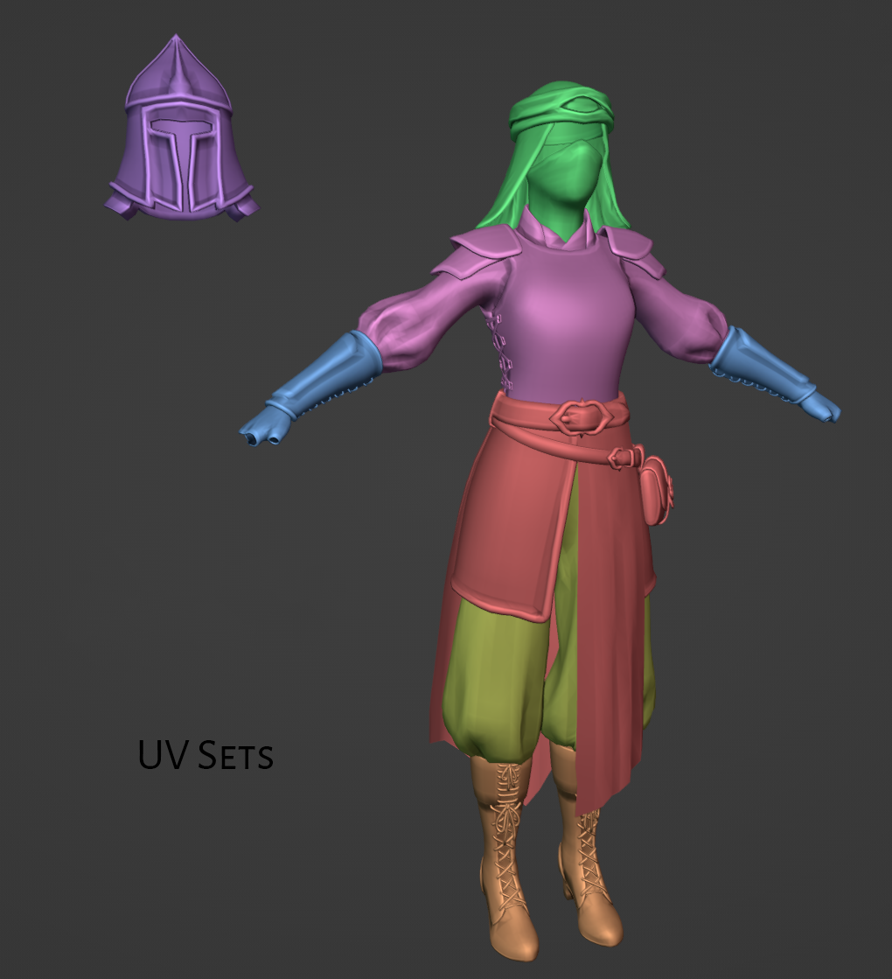892x979 pixels.
Task: Click the red belt buckle
Action: [580, 417]
